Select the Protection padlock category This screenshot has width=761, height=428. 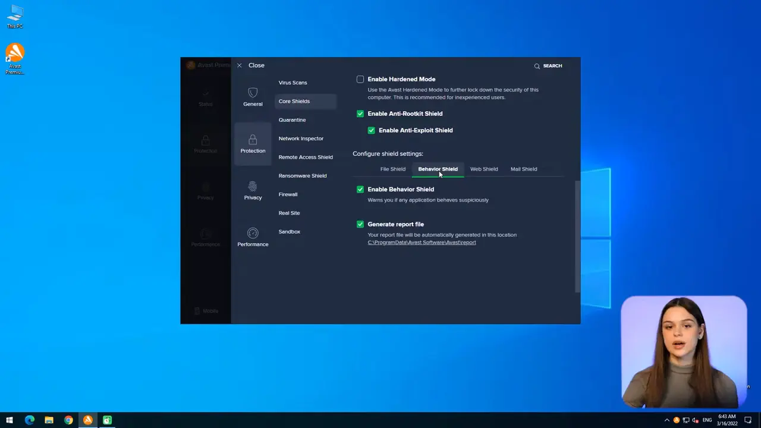click(x=253, y=143)
